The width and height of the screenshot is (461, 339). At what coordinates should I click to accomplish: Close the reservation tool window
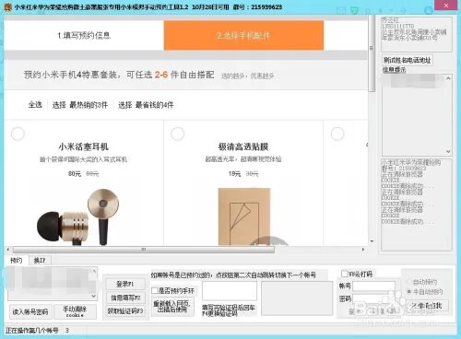click(446, 6)
